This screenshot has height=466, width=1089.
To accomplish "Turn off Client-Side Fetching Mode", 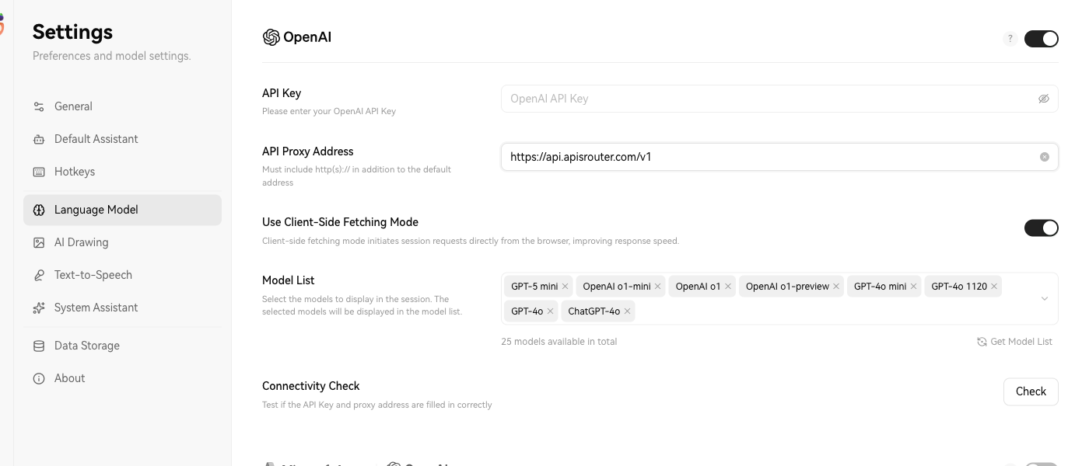I will [x=1042, y=228].
